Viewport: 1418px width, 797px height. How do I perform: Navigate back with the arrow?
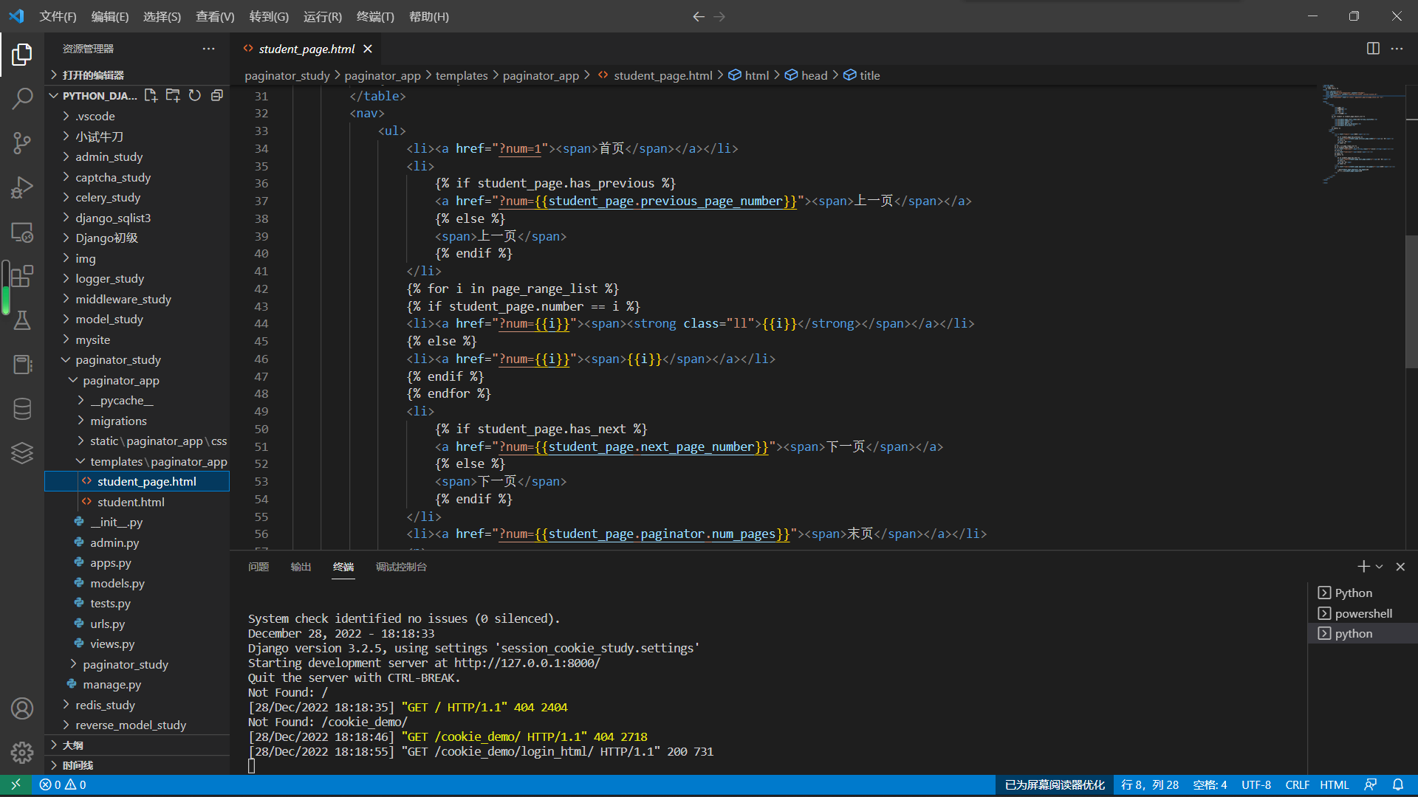coord(699,16)
